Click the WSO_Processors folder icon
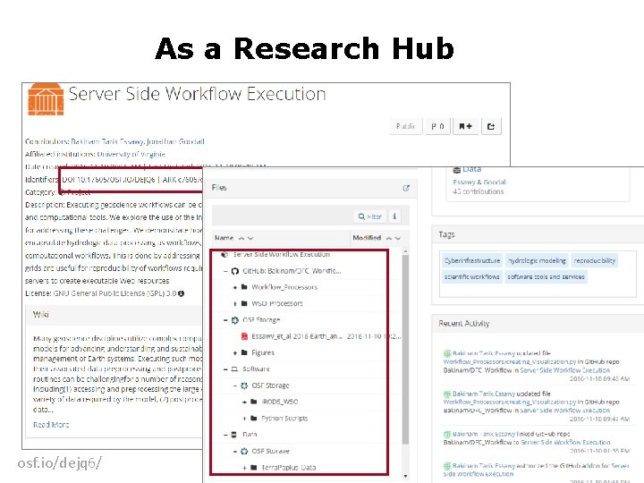 (x=244, y=303)
